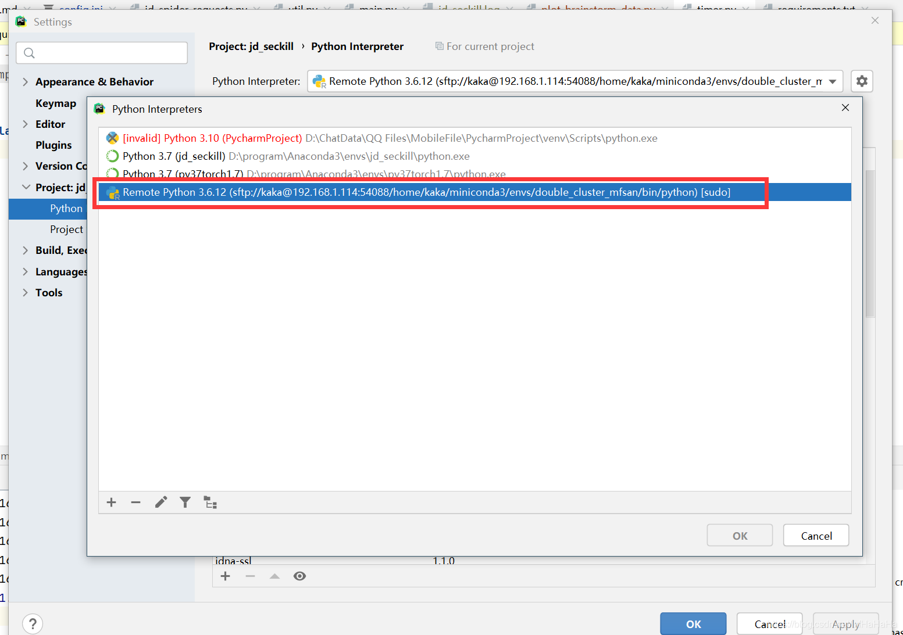The image size is (903, 635).
Task: Upgrade package using the up arrow icon
Action: coord(274,576)
